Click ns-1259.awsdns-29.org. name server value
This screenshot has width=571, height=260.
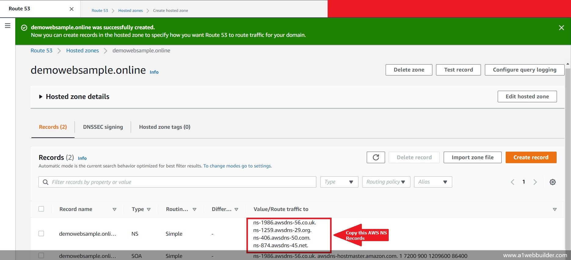pyautogui.click(x=282, y=230)
